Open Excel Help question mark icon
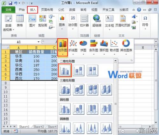Image resolution: width=159 pixels, height=135 pixels. coord(139,10)
